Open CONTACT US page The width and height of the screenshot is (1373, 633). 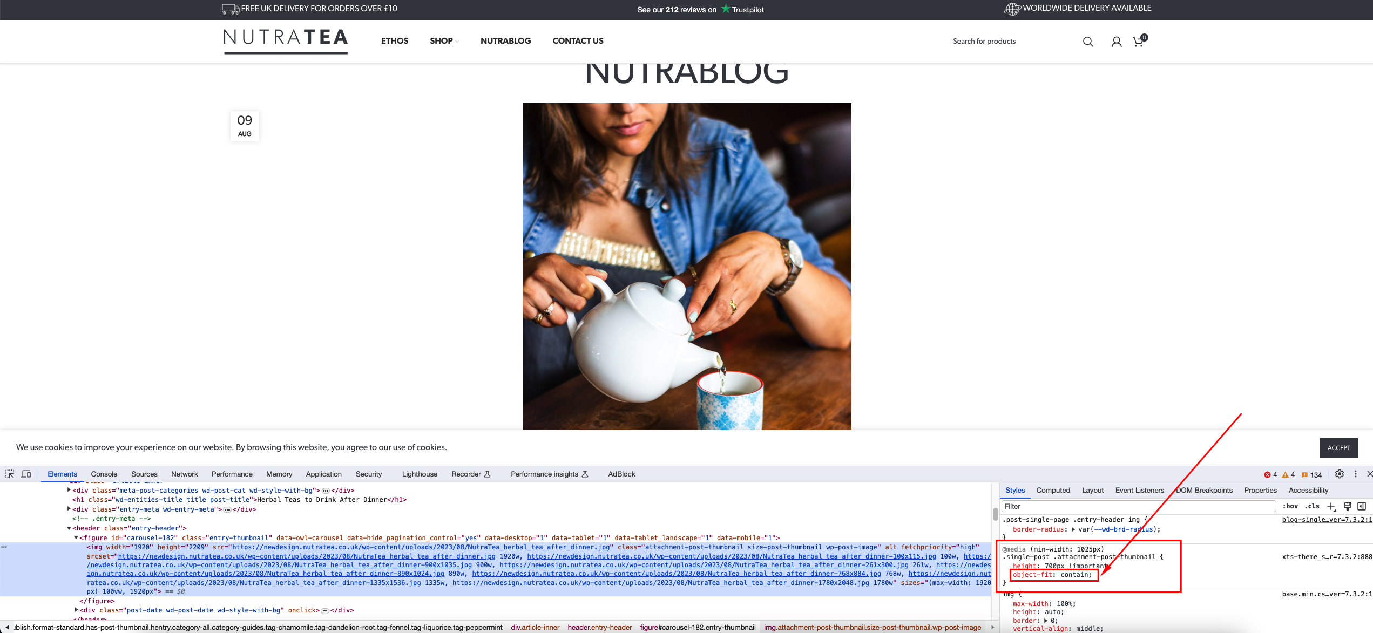pos(578,41)
